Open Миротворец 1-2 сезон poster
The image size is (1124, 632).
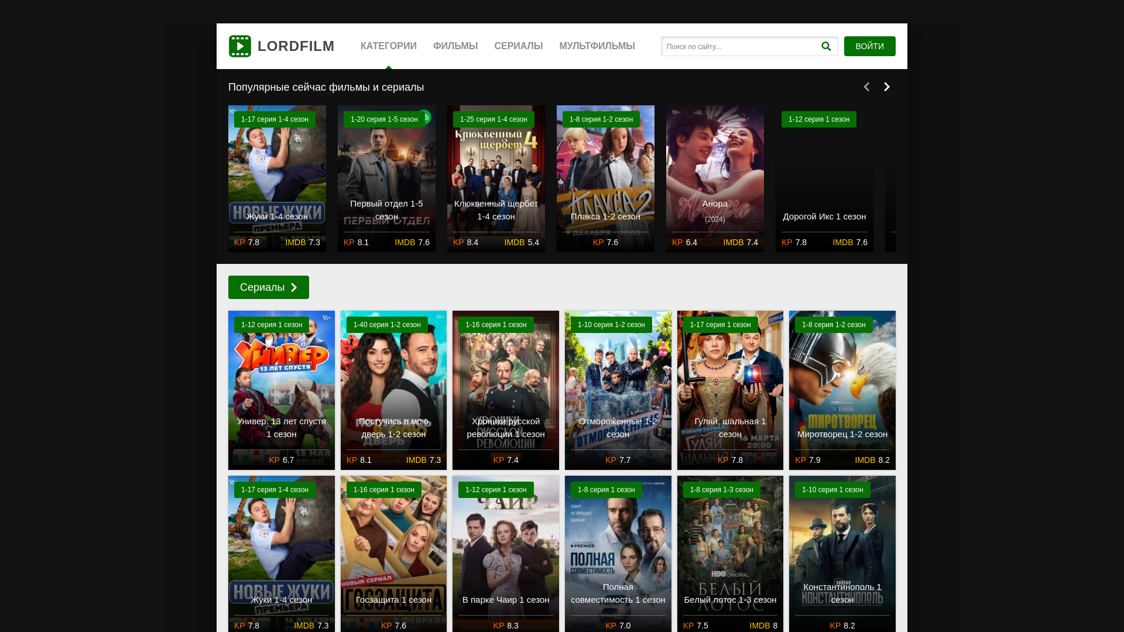tap(842, 390)
